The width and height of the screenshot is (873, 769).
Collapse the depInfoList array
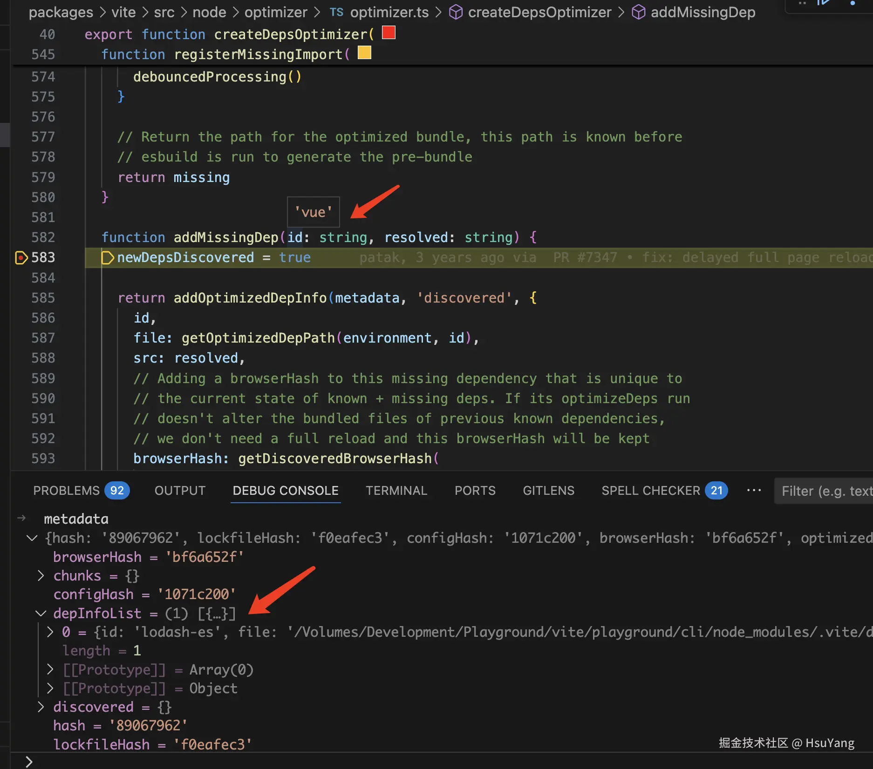pyautogui.click(x=41, y=614)
